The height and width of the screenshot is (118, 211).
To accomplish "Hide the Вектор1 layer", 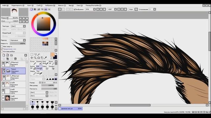I will 3,63.
